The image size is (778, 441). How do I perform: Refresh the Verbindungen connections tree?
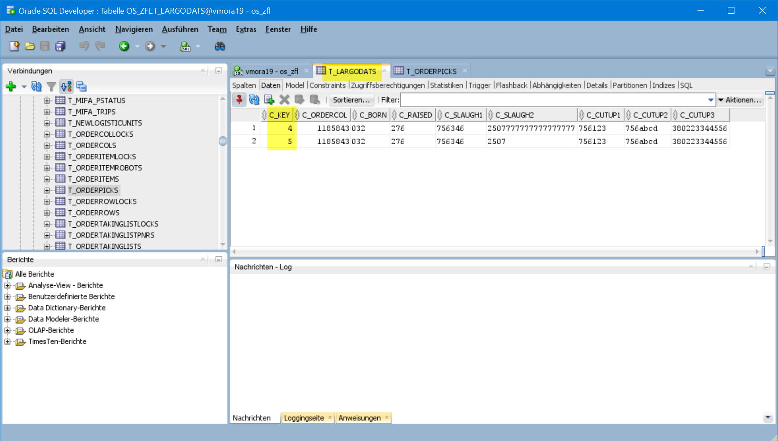coord(37,87)
